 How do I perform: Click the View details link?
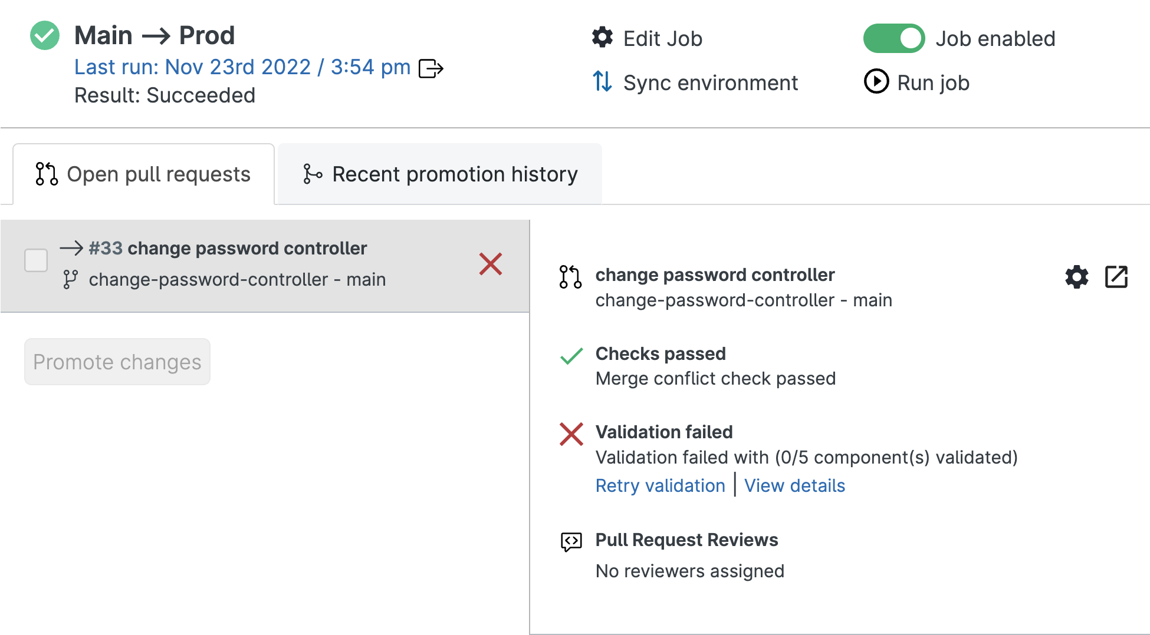pos(794,486)
